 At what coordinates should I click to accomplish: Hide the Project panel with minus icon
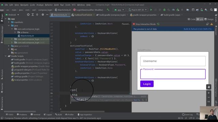coord(47,15)
